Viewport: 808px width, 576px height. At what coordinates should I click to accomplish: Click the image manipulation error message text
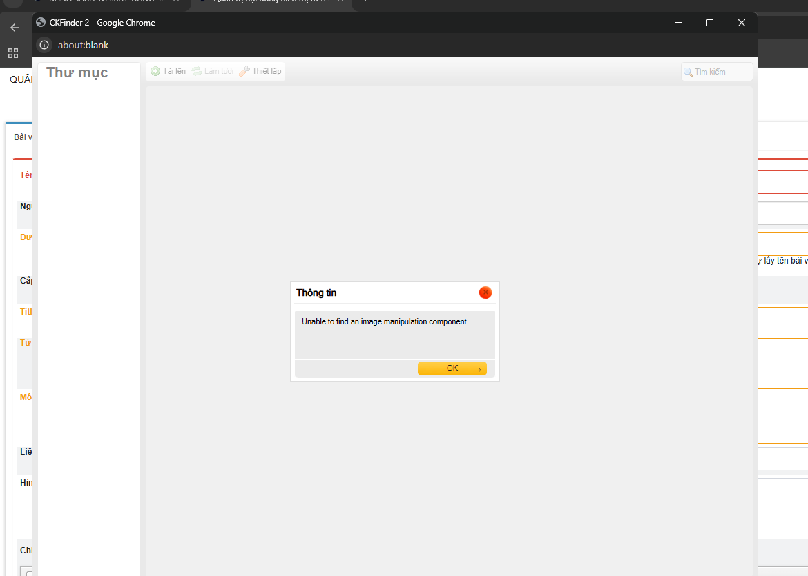384,321
